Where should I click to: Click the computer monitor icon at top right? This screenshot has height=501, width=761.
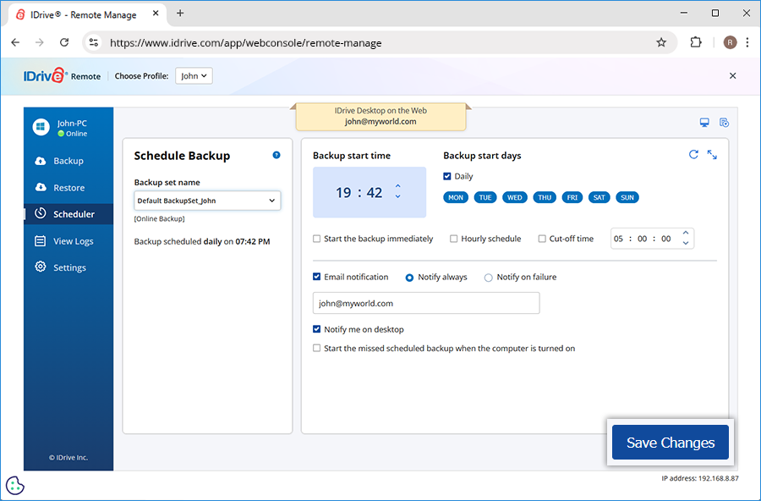[704, 123]
